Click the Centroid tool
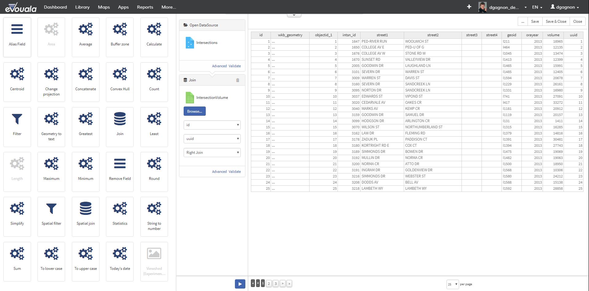The width and height of the screenshot is (589, 291). click(x=17, y=82)
